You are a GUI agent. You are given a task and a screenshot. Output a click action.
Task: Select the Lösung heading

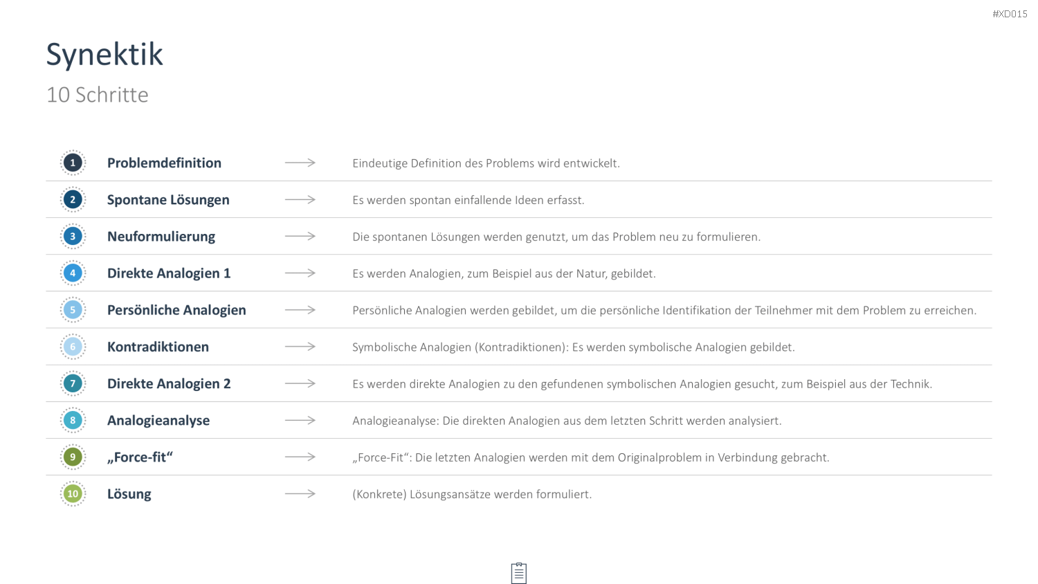129,494
